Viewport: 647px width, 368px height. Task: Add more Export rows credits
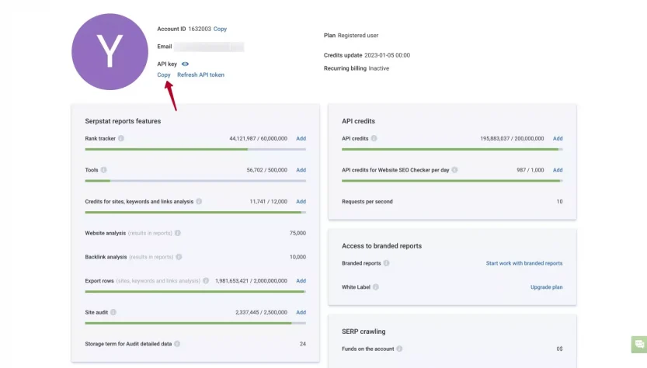coord(301,281)
